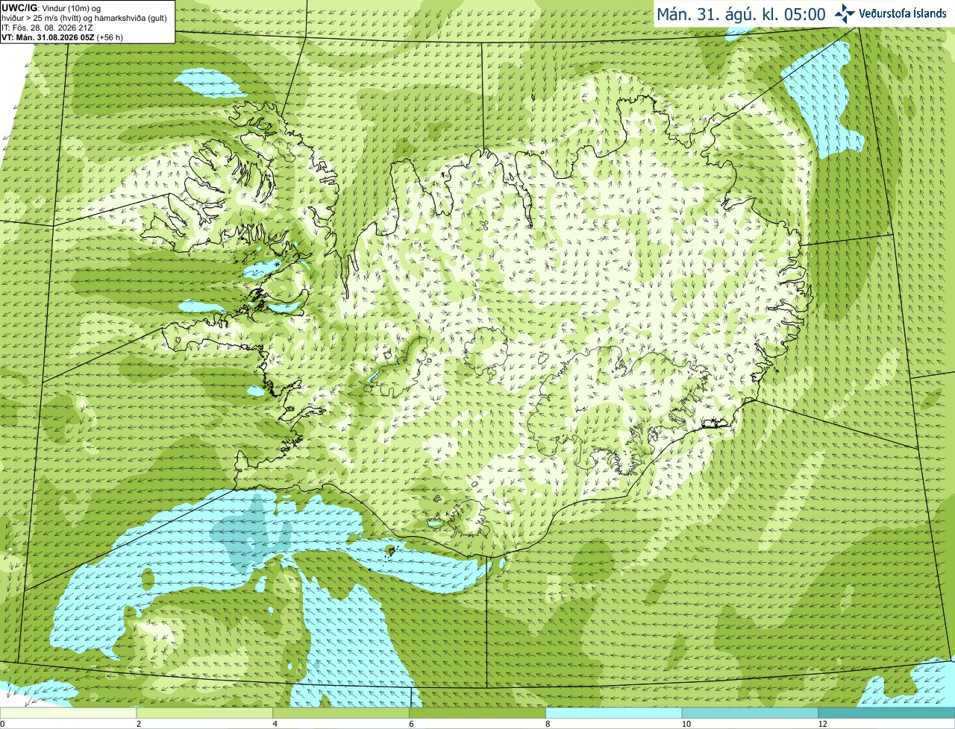The image size is (955, 729).
Task: Click the Veðurstofa Íslands logo emblem
Action: point(844,13)
